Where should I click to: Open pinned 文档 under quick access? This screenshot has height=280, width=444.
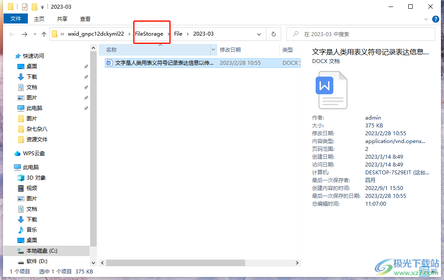(32, 87)
